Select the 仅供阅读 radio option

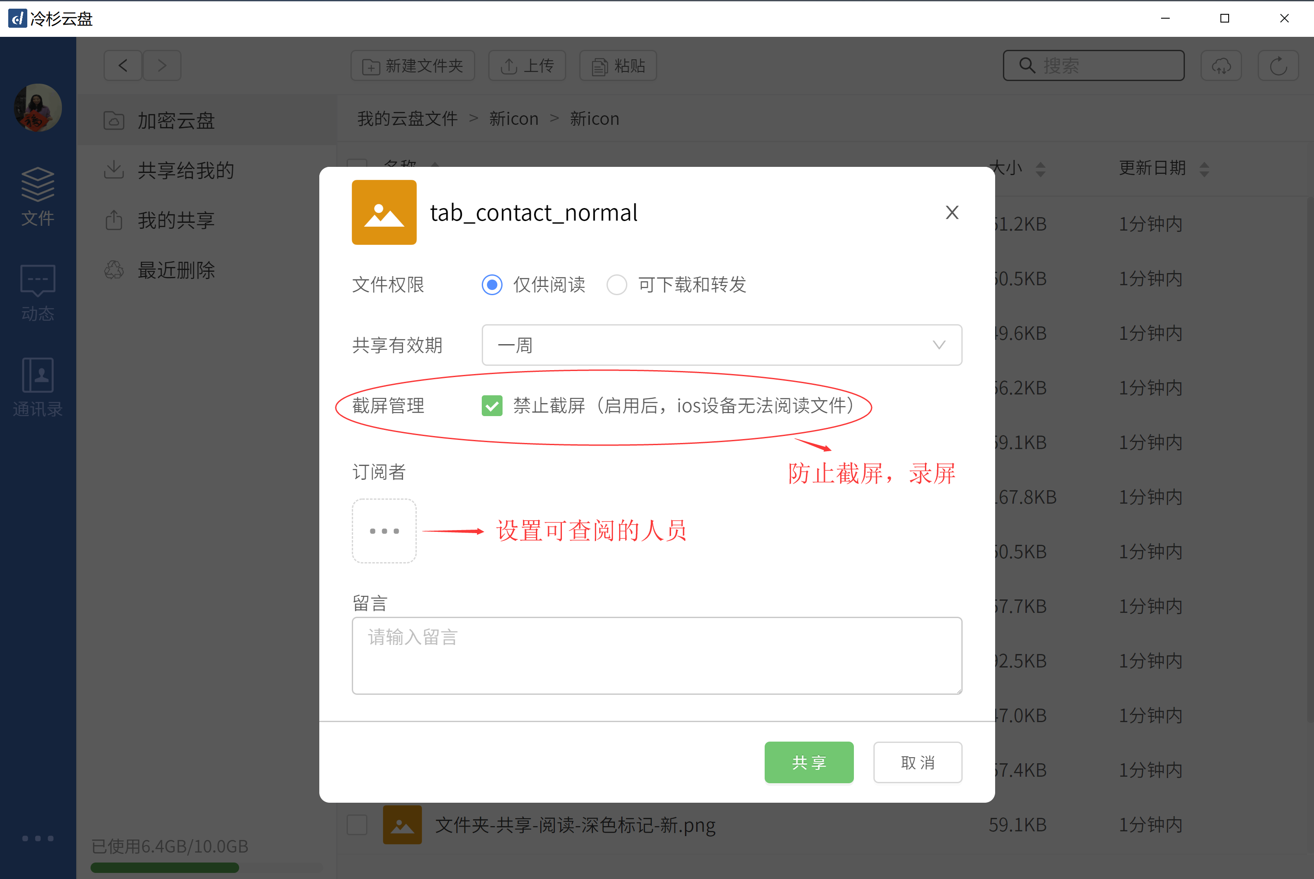pyautogui.click(x=492, y=285)
